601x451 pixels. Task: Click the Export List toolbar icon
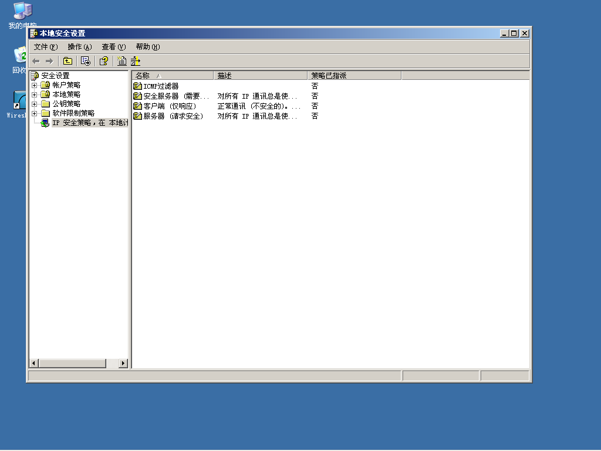pyautogui.click(x=86, y=61)
